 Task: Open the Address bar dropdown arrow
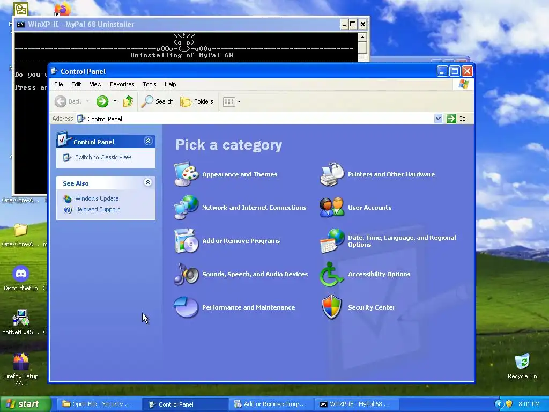(438, 119)
